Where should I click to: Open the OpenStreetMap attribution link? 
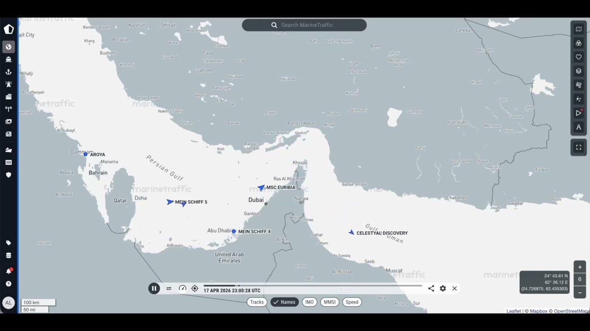point(572,311)
